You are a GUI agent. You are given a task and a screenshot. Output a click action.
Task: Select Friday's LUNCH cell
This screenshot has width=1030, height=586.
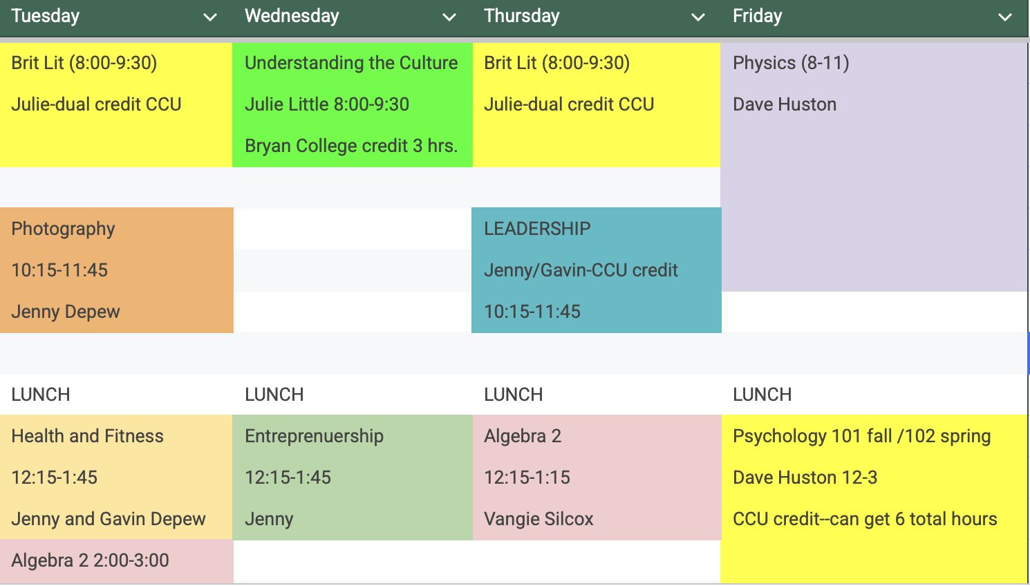[874, 395]
